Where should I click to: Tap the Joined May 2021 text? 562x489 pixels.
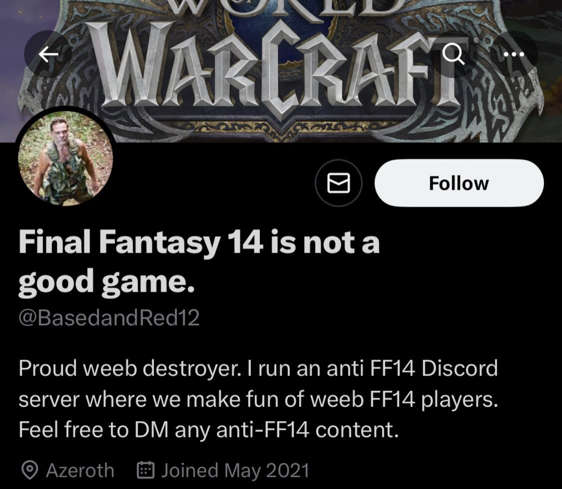pos(235,470)
